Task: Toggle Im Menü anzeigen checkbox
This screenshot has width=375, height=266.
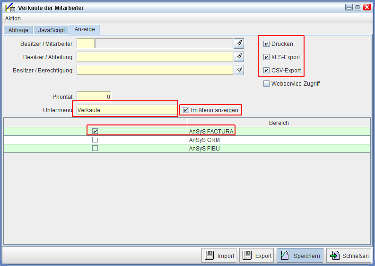Action: pyautogui.click(x=186, y=110)
